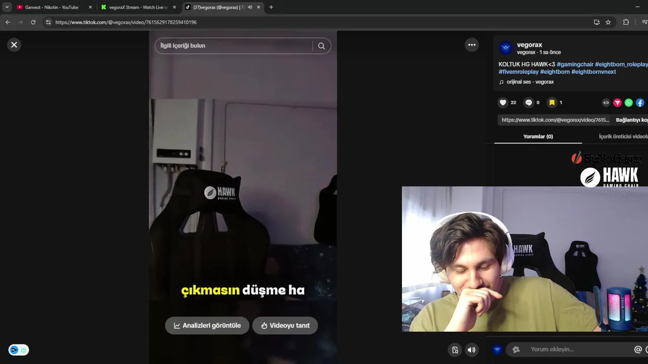This screenshot has height=364, width=648.
Task: Select the video URL text field
Action: (x=555, y=120)
